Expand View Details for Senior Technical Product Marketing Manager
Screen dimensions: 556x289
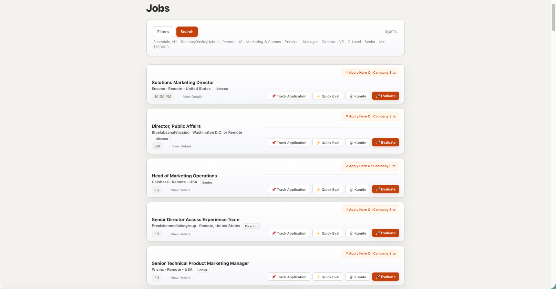180,278
